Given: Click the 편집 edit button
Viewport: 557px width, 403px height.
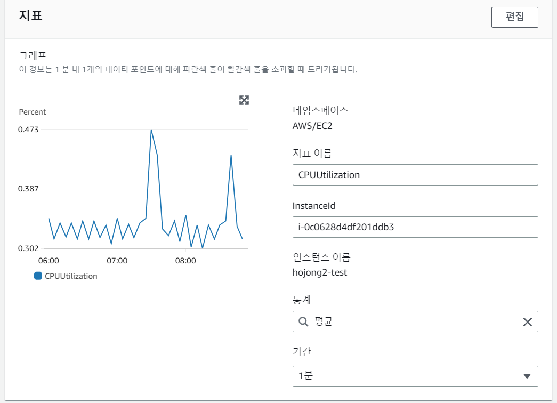Looking at the screenshot, I should click(515, 17).
